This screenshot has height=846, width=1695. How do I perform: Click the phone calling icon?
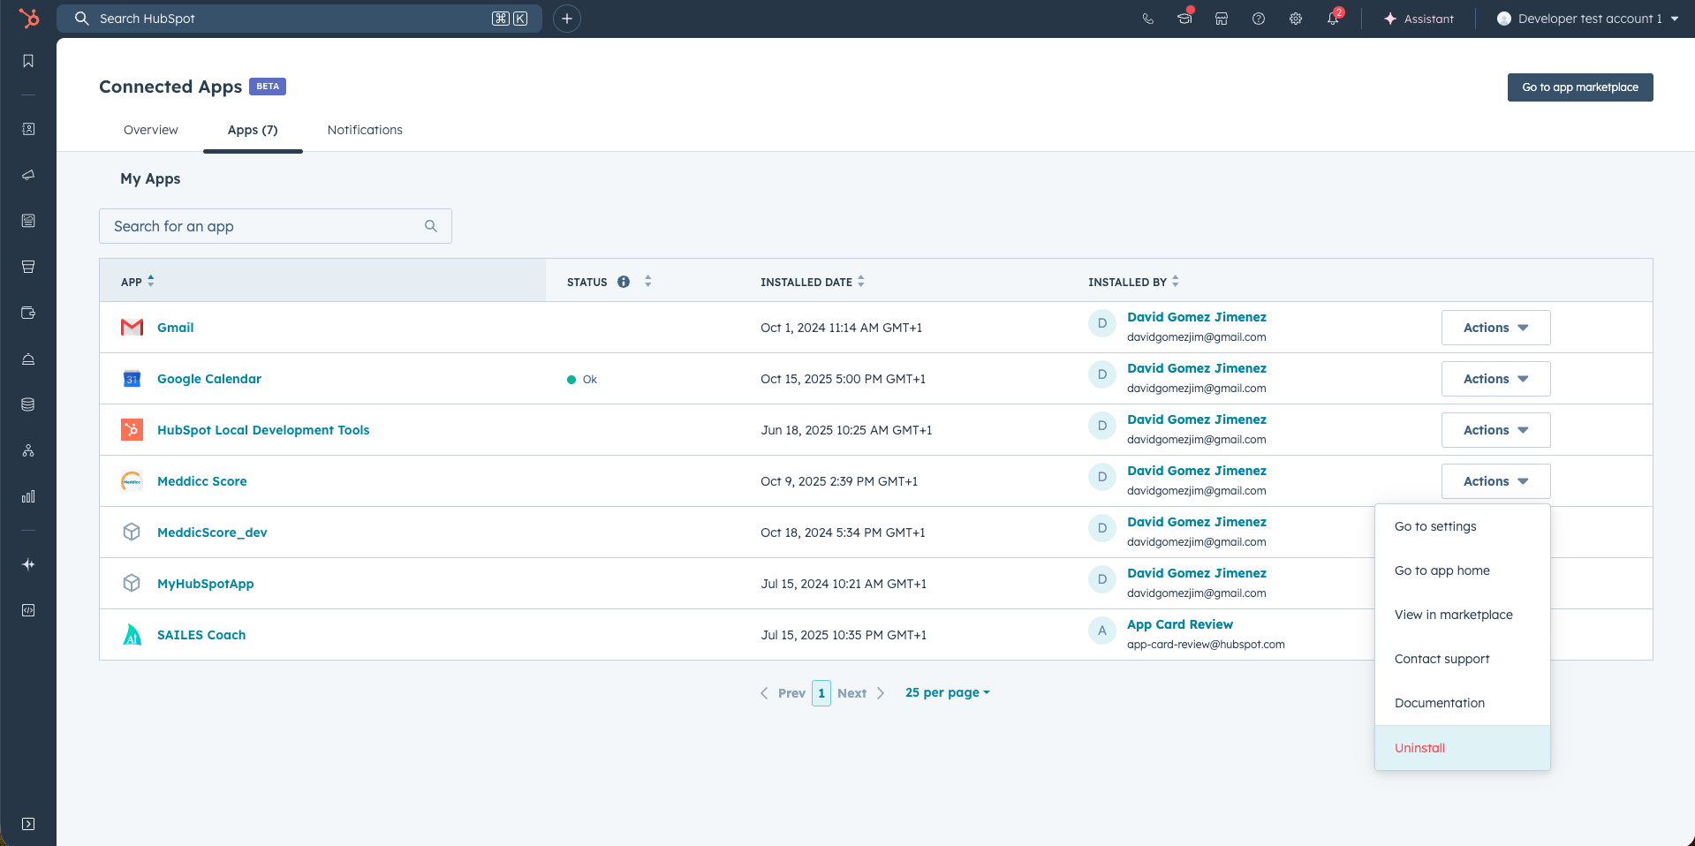pyautogui.click(x=1147, y=19)
